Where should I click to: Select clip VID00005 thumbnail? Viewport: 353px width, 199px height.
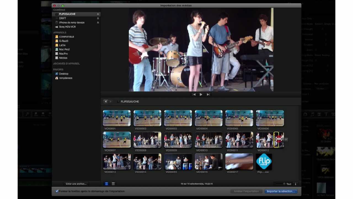tap(239, 118)
